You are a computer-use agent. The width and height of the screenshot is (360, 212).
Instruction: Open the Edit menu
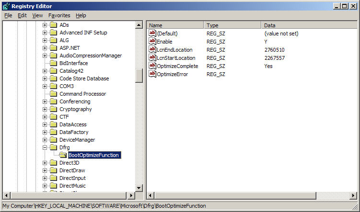click(x=23, y=15)
